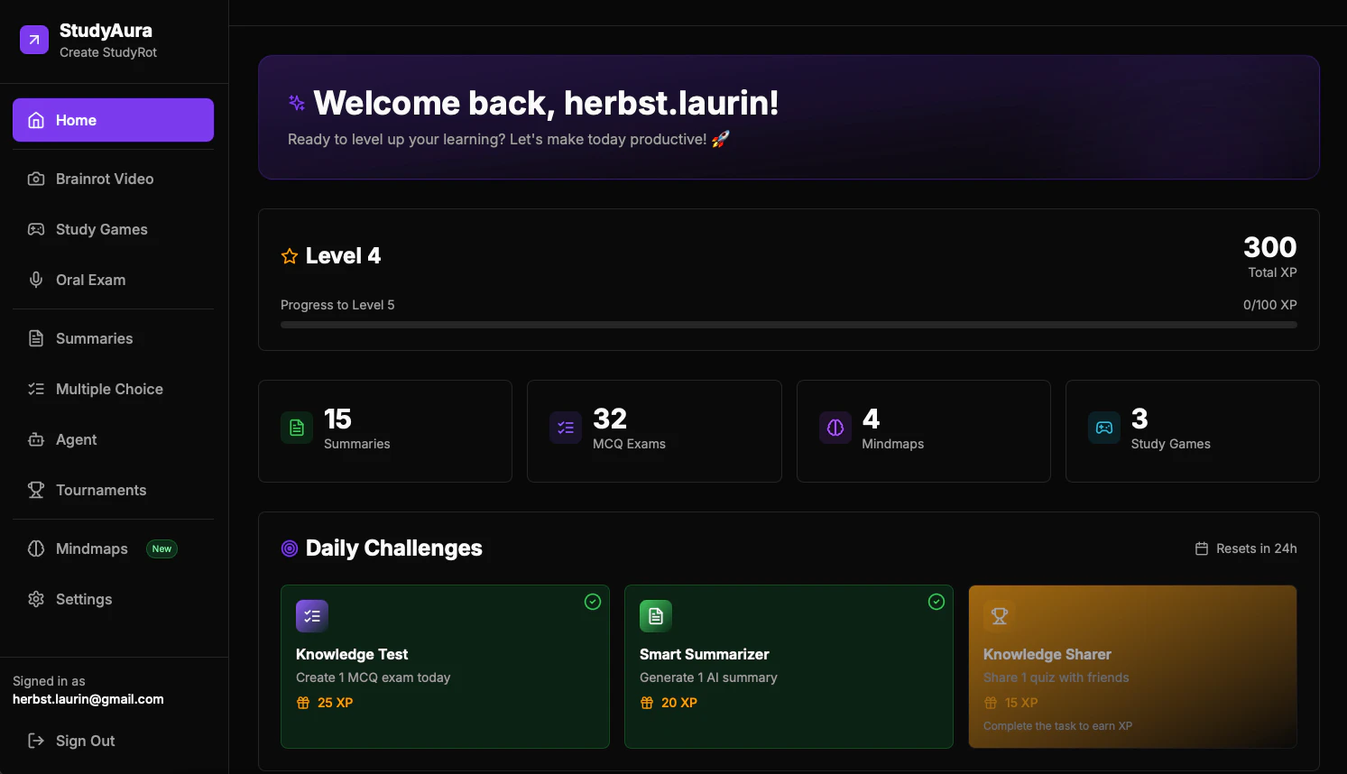The image size is (1347, 774).
Task: Click the Level 4 star icon
Action: click(x=290, y=256)
